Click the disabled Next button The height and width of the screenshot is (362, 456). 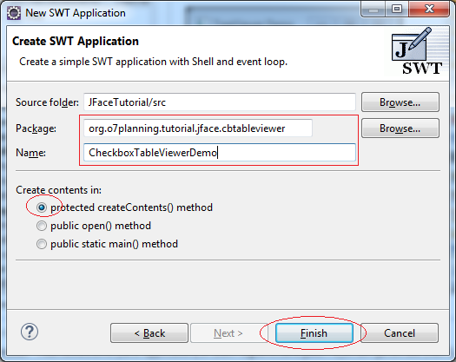tap(228, 333)
